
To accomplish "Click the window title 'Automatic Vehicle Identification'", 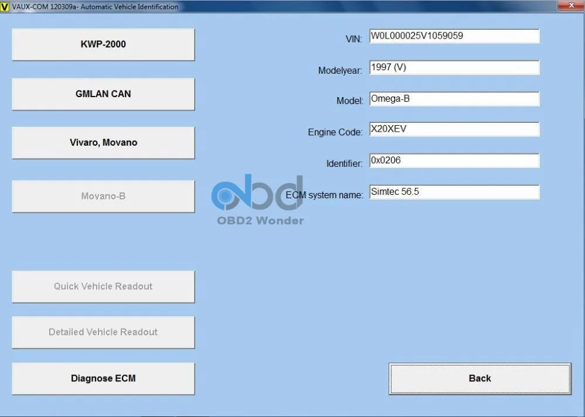I will (x=129, y=6).
